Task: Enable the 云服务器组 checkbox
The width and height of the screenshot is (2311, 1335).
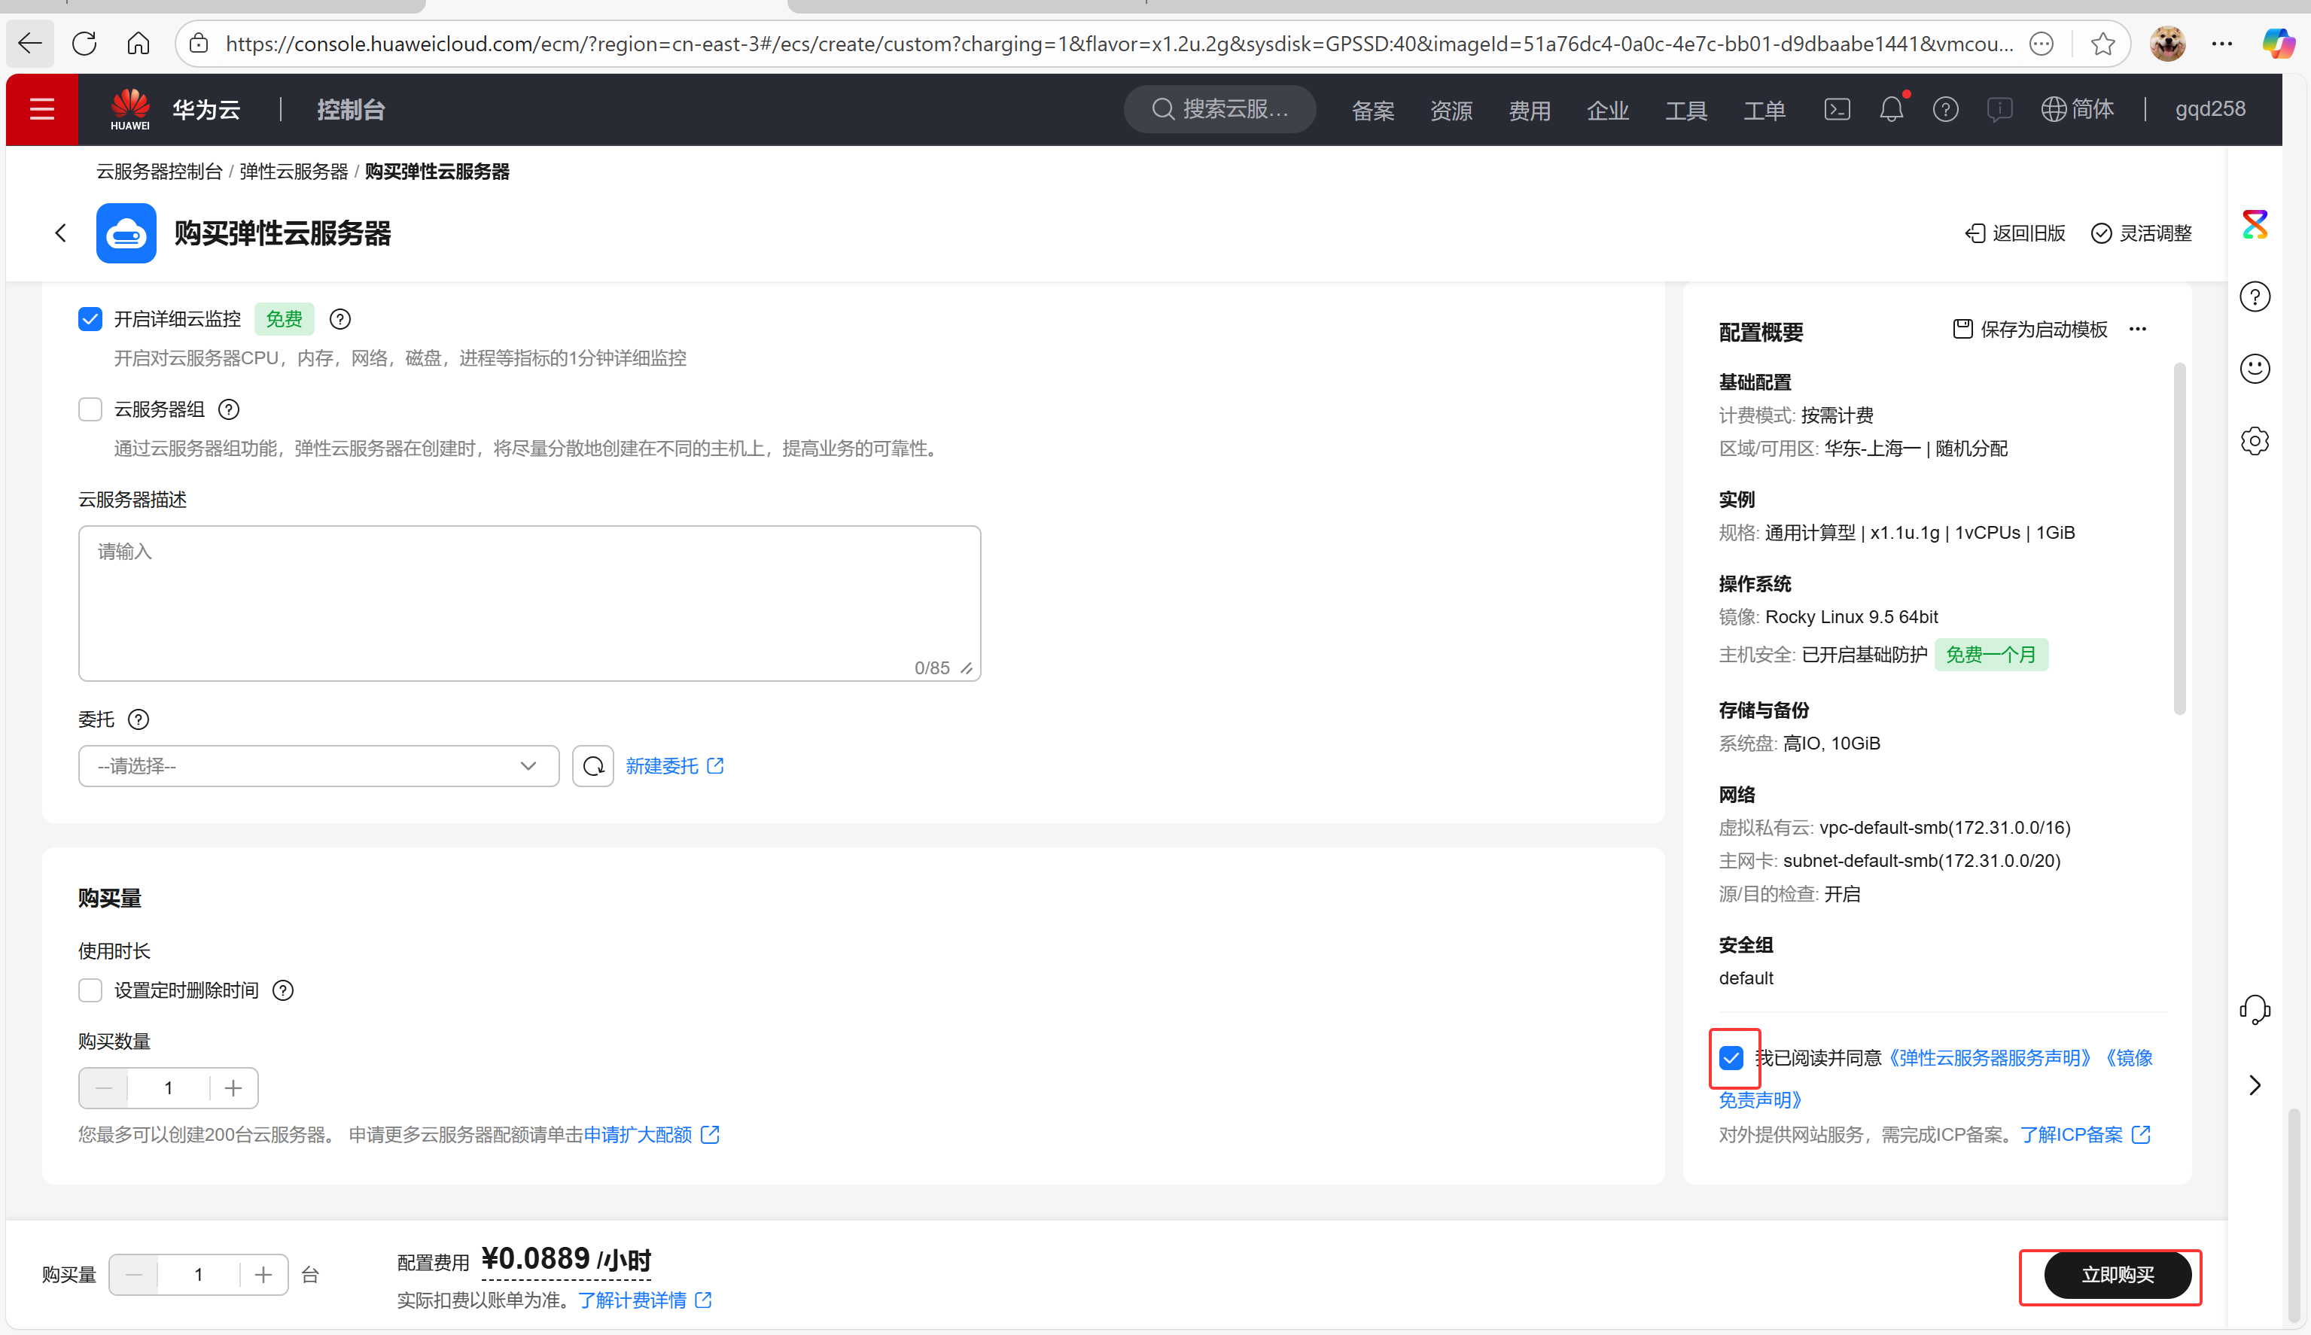Action: coord(90,409)
